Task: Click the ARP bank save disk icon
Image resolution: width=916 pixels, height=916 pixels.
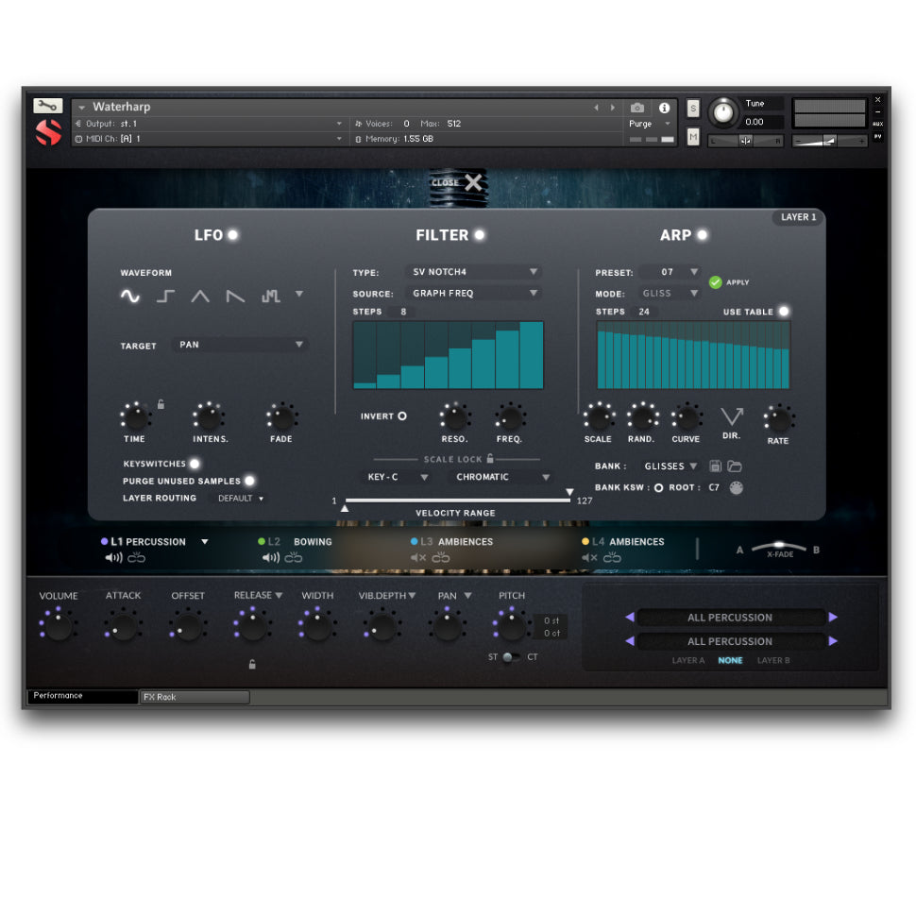Action: coord(715,466)
